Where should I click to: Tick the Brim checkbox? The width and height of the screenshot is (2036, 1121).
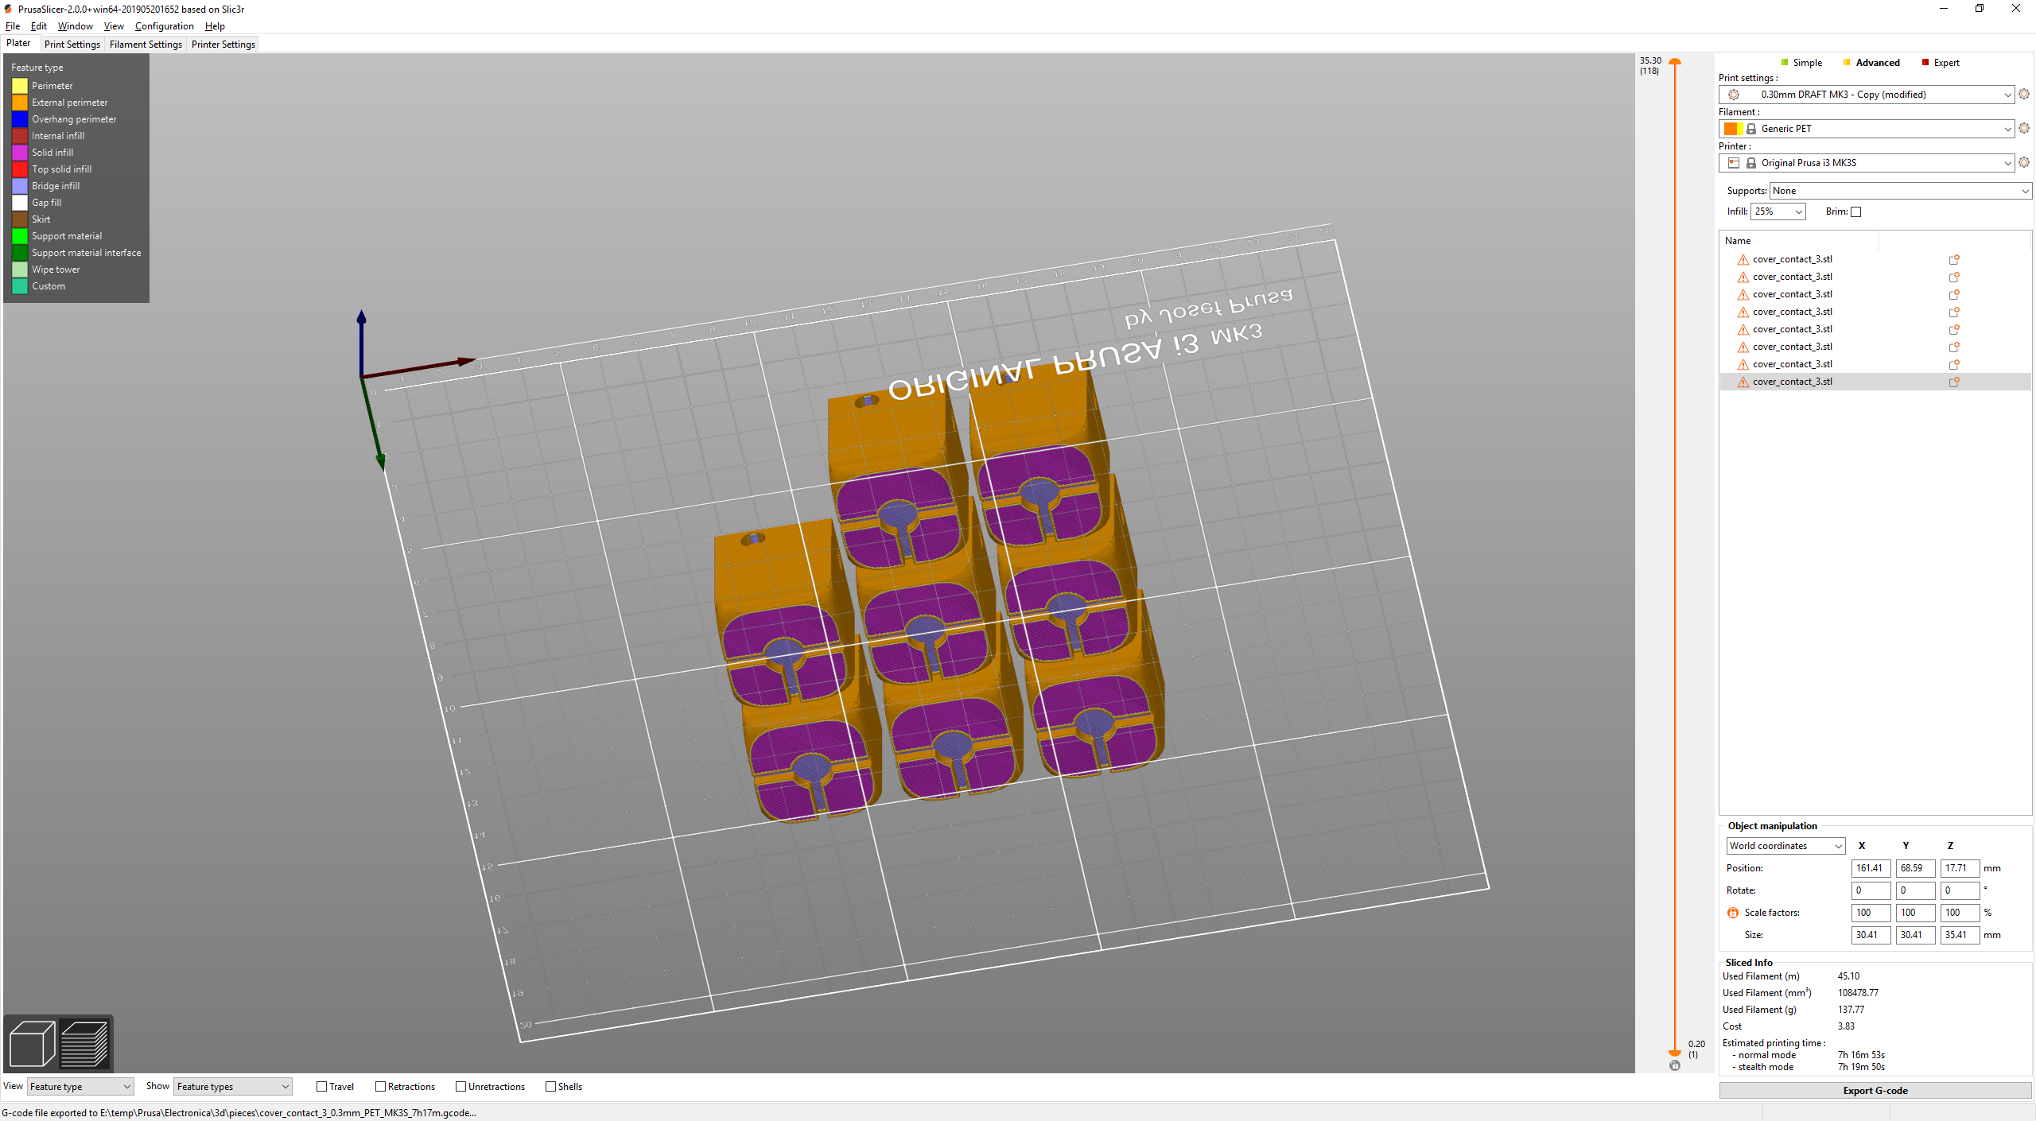coord(1856,211)
